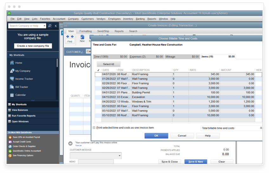This screenshot has height=173, width=269.
Task: Click the Description column header
Action: tap(141, 70)
